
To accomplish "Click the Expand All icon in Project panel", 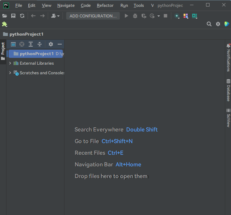I will (31, 44).
